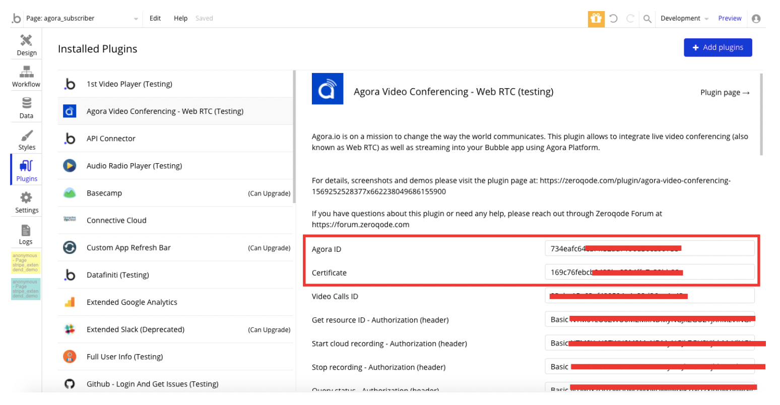This screenshot has width=780, height=405.
Task: Select 1st Video Player plugin icon
Action: click(70, 84)
